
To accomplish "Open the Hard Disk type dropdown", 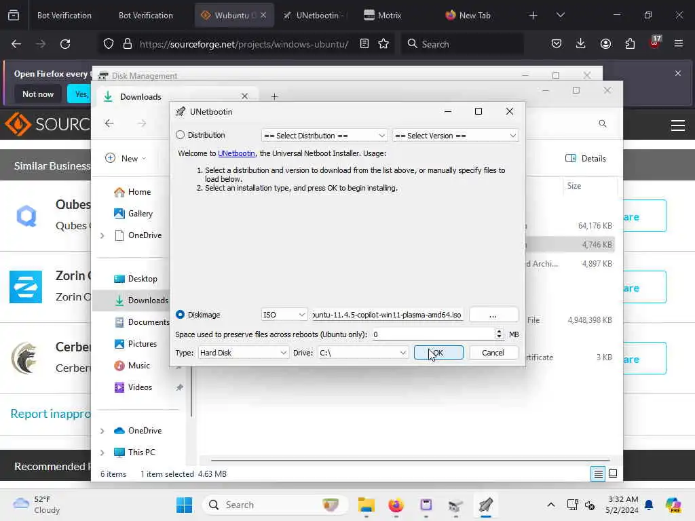I will (244, 353).
